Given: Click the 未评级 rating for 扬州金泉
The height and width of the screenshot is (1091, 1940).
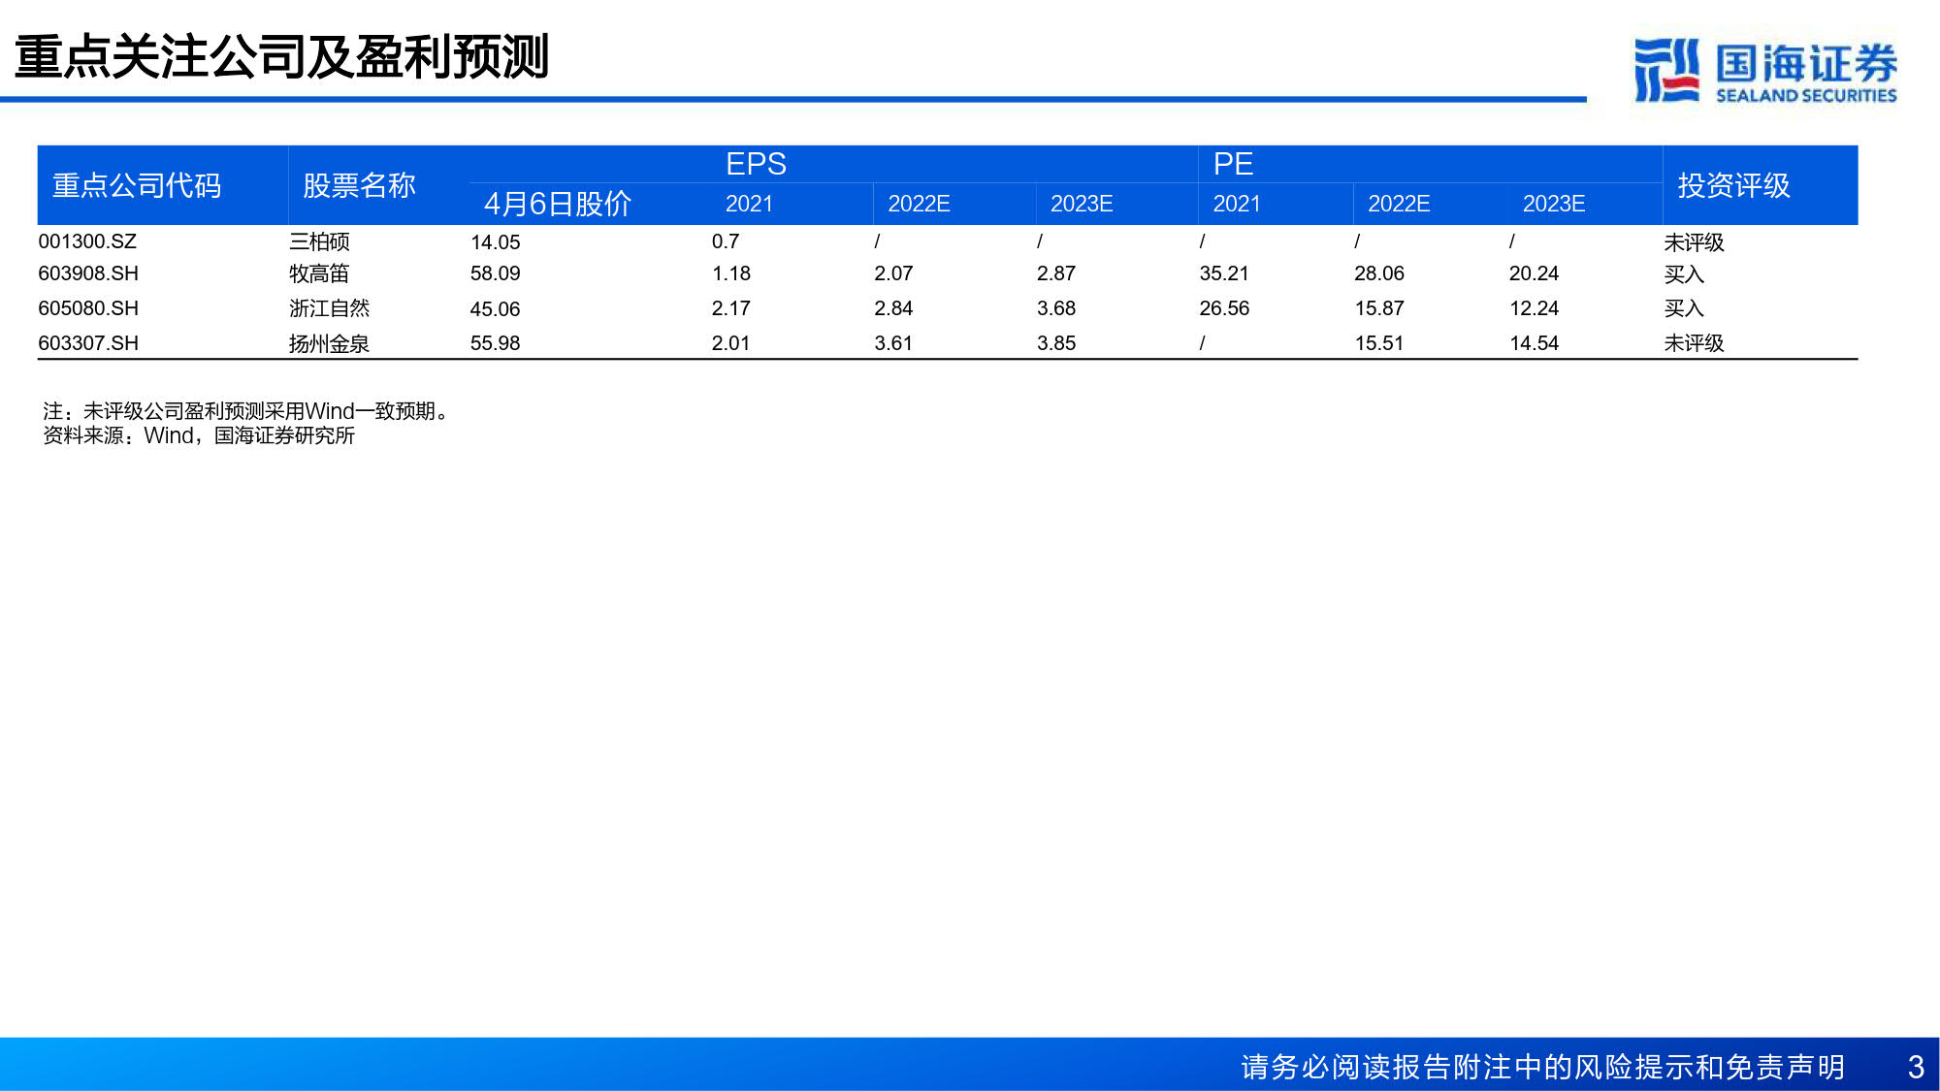Looking at the screenshot, I should (1694, 343).
